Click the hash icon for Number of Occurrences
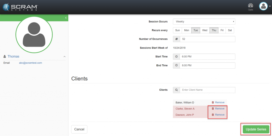Screen dimensions: 272x136 click(x=176, y=39)
